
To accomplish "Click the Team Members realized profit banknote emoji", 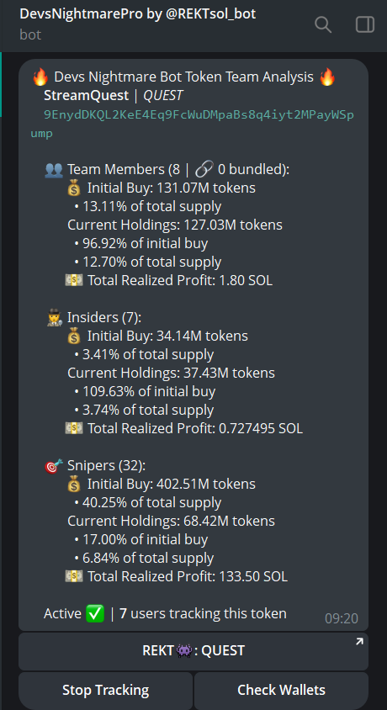I will point(74,281).
